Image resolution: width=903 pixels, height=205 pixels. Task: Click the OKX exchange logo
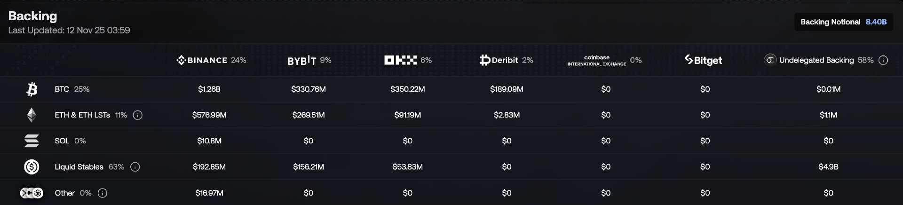(400, 60)
